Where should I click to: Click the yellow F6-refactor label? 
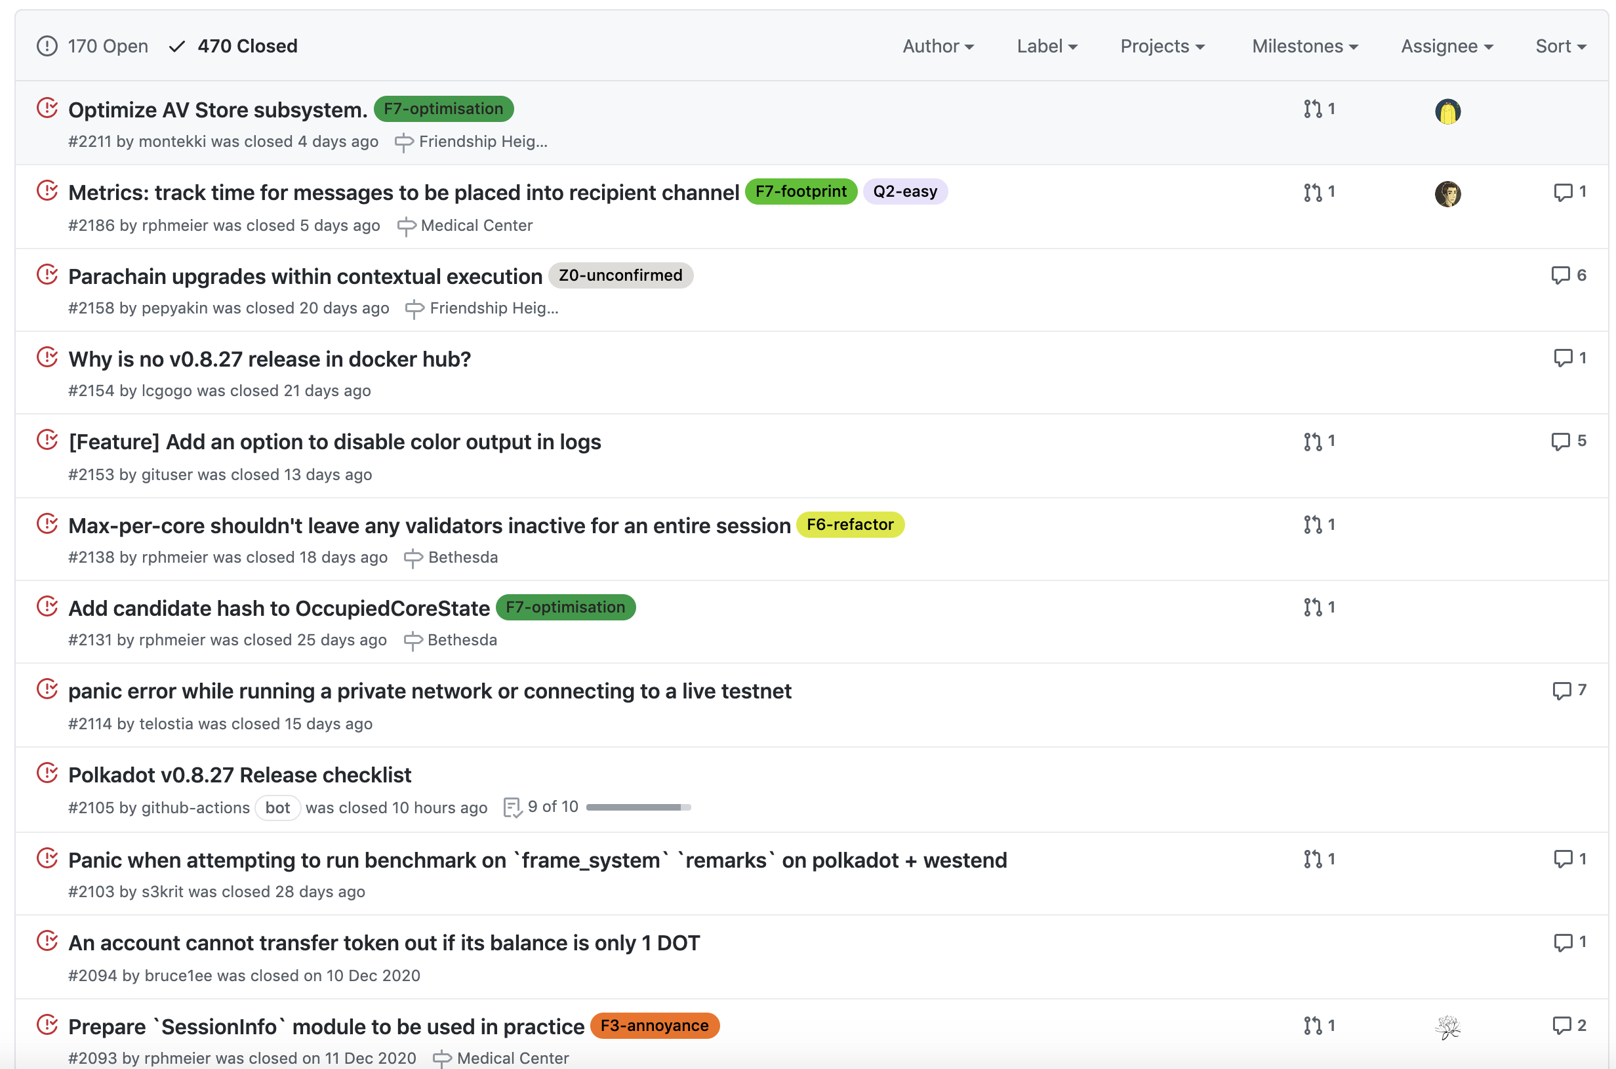click(849, 525)
